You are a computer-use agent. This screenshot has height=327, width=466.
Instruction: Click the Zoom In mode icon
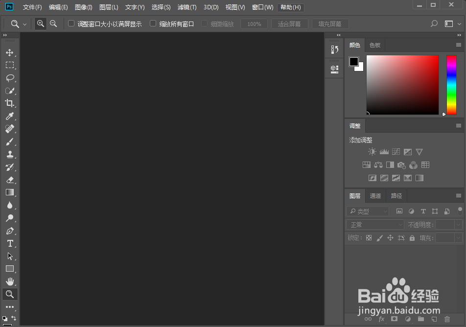coord(41,23)
